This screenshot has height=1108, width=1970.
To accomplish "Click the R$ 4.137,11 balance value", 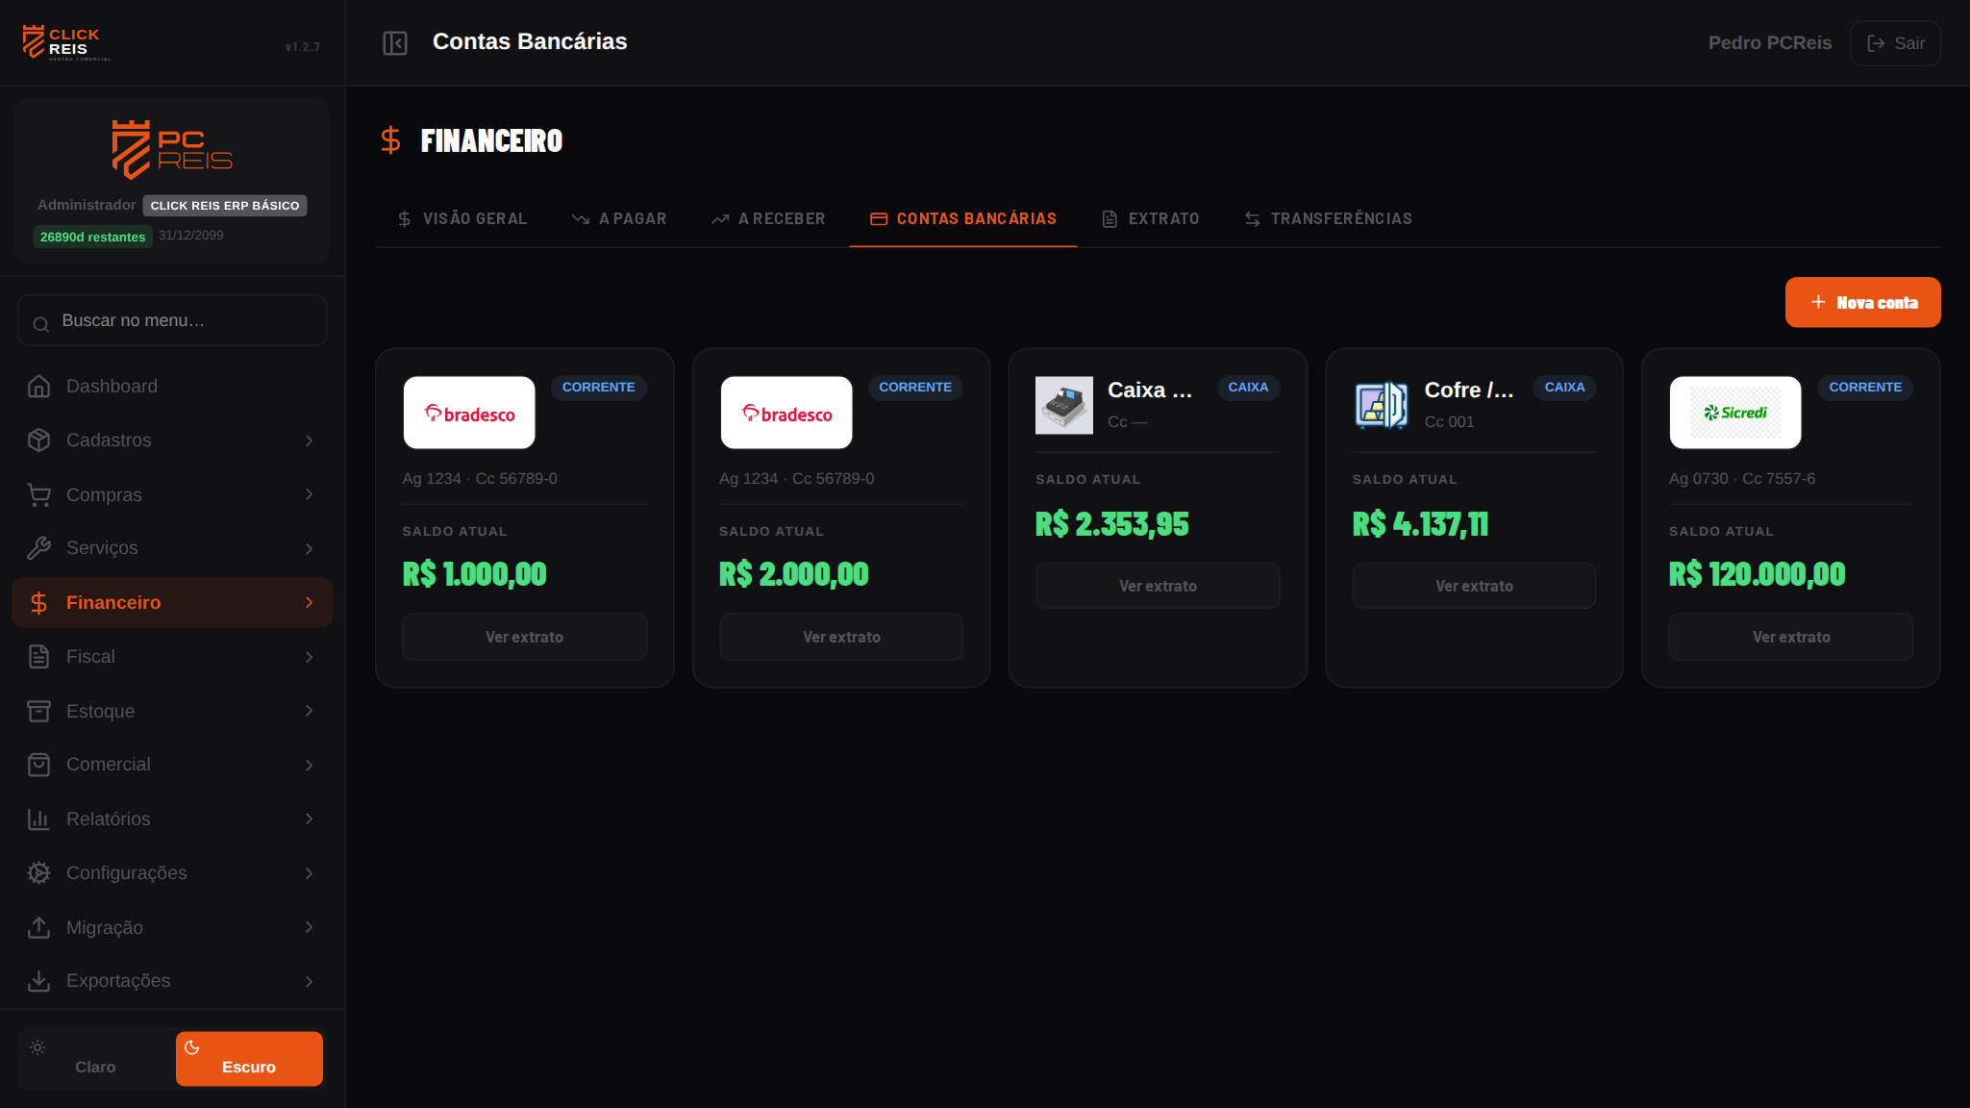I will [1420, 524].
